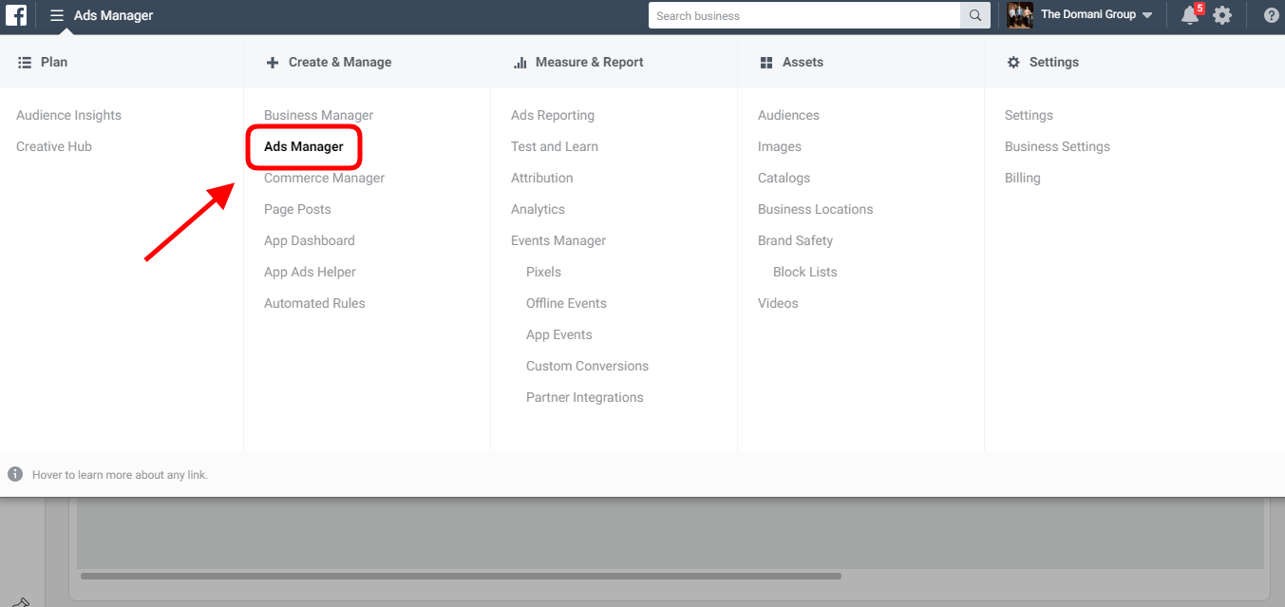
Task: Click the horizontal scrollbar below the menu
Action: coord(461,576)
